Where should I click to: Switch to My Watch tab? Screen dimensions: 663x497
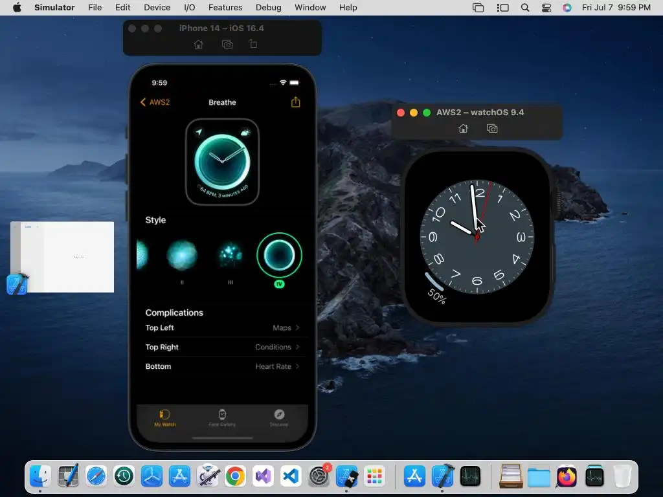coord(165,418)
